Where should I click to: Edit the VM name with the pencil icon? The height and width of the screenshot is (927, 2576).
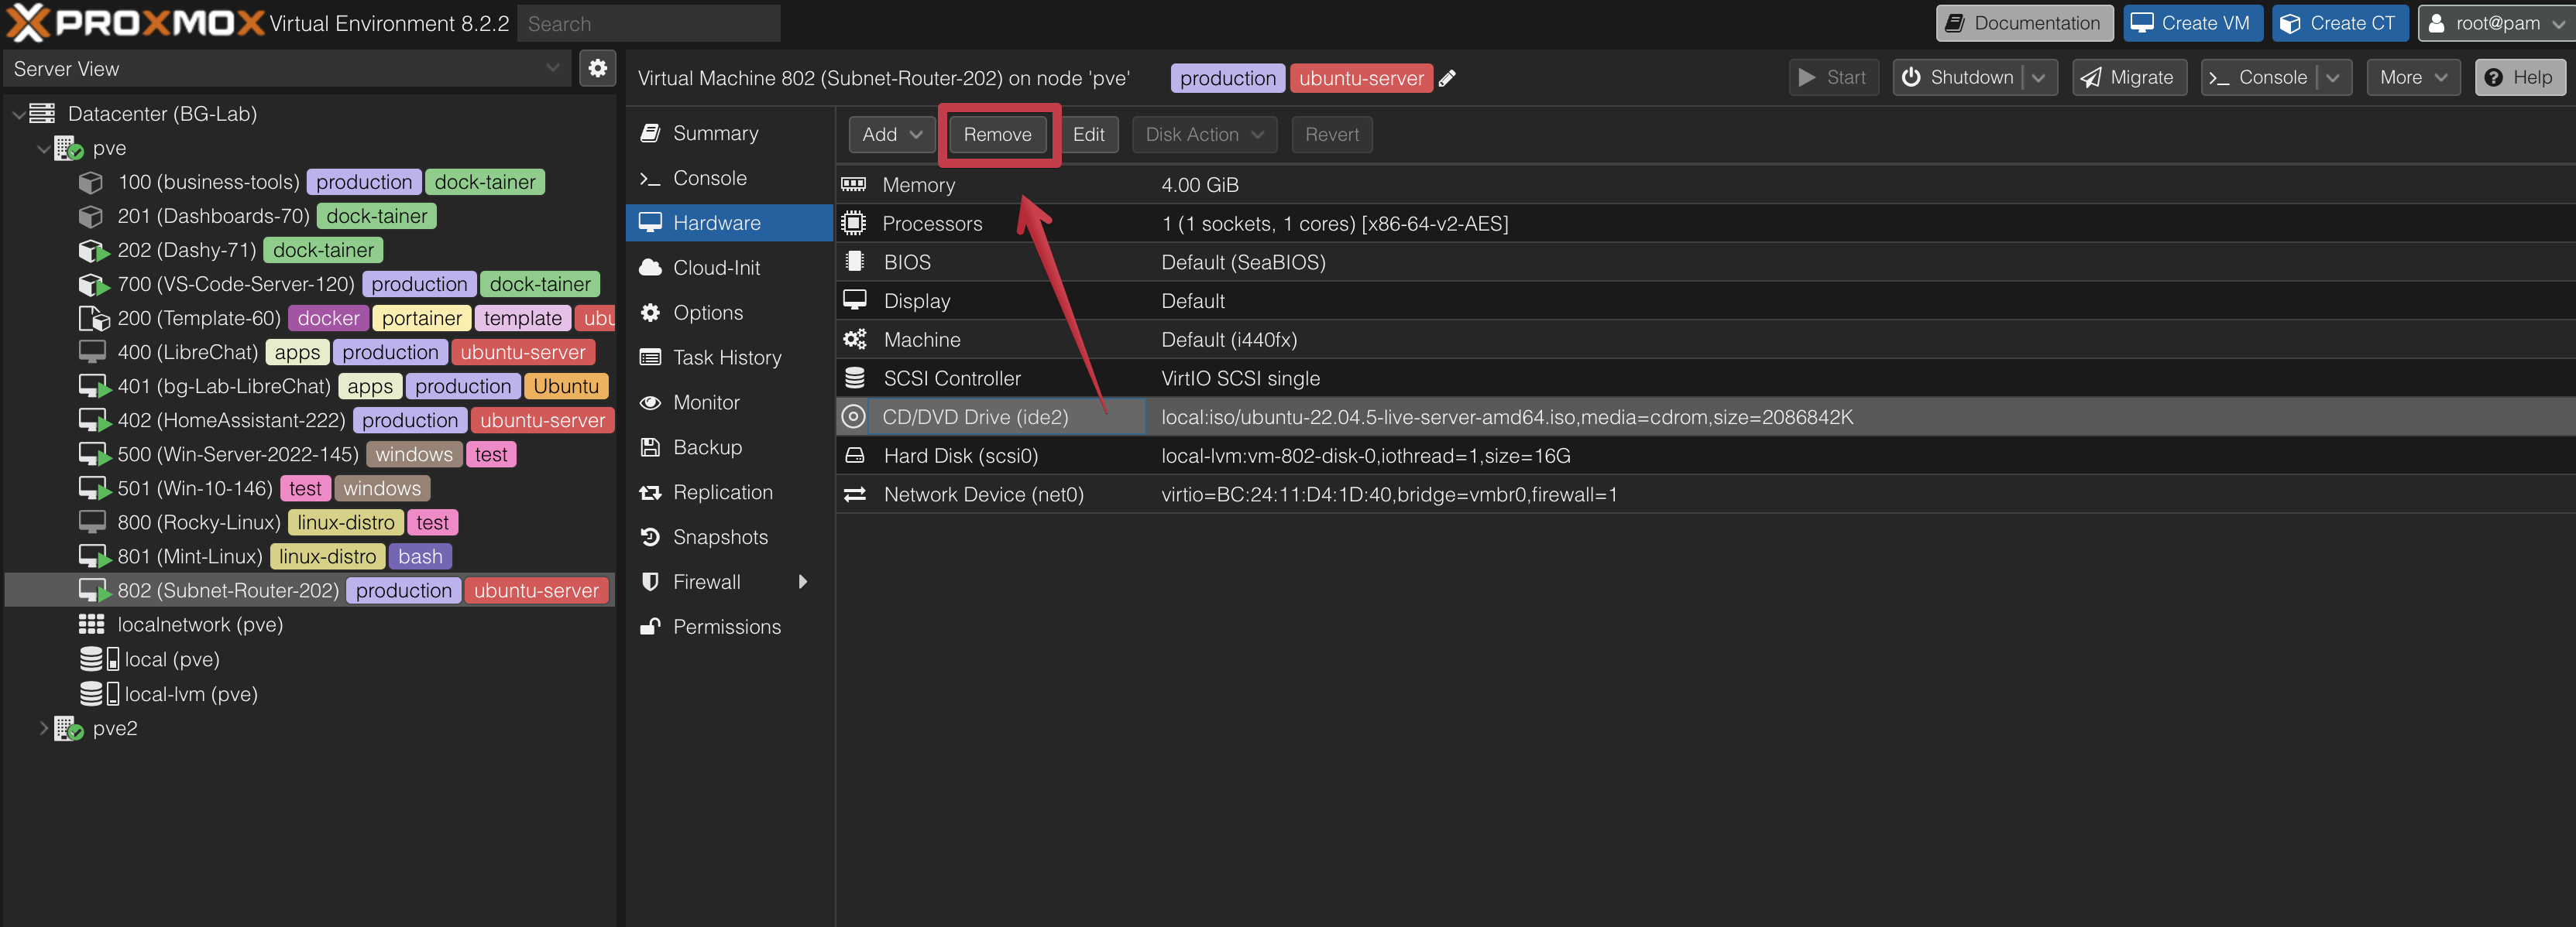[x=1447, y=78]
